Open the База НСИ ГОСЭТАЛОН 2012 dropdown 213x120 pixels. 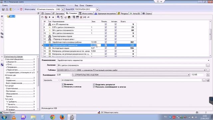98,9
